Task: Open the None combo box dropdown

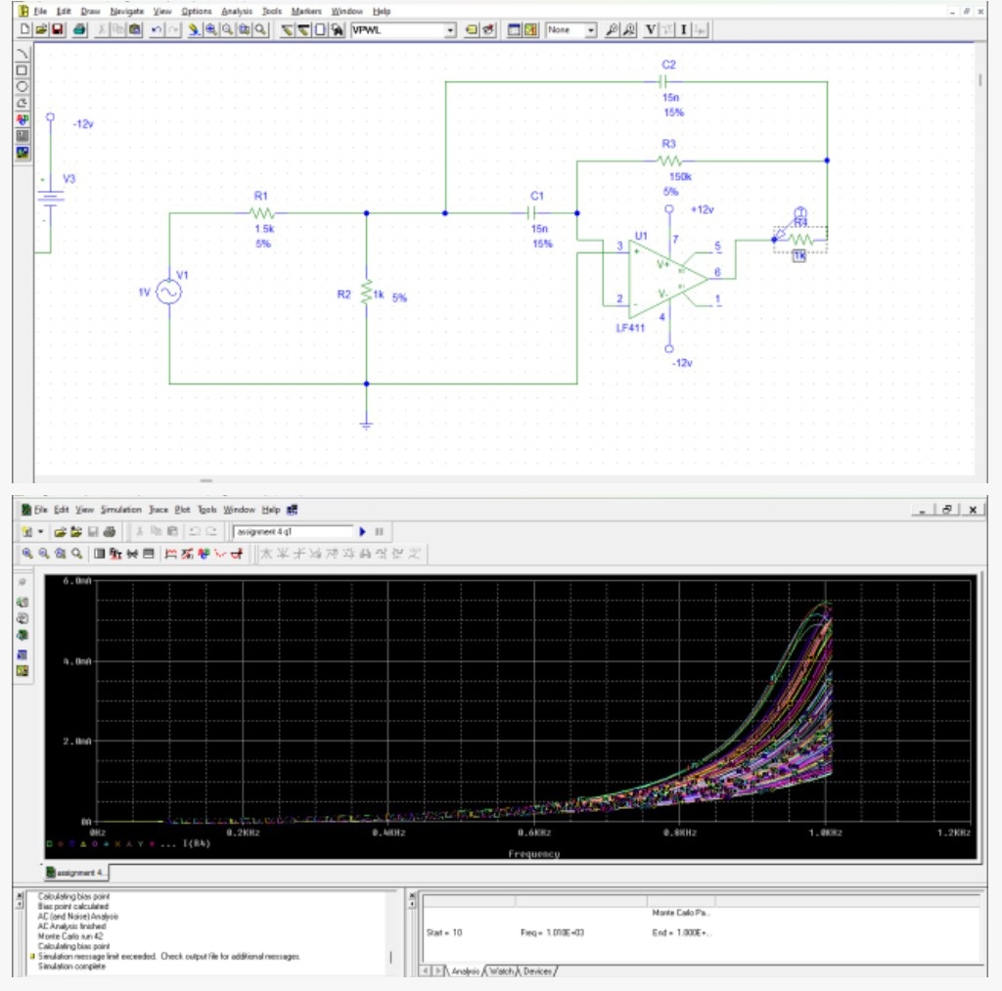Action: (x=592, y=30)
